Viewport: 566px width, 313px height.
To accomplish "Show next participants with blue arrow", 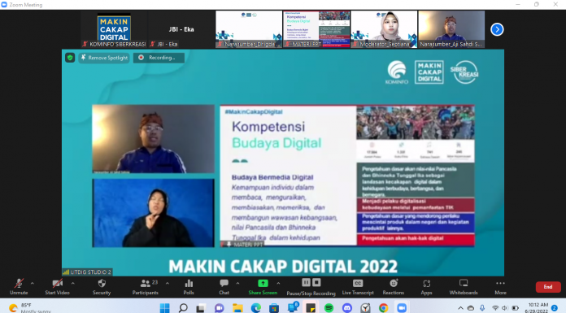I will tap(497, 29).
